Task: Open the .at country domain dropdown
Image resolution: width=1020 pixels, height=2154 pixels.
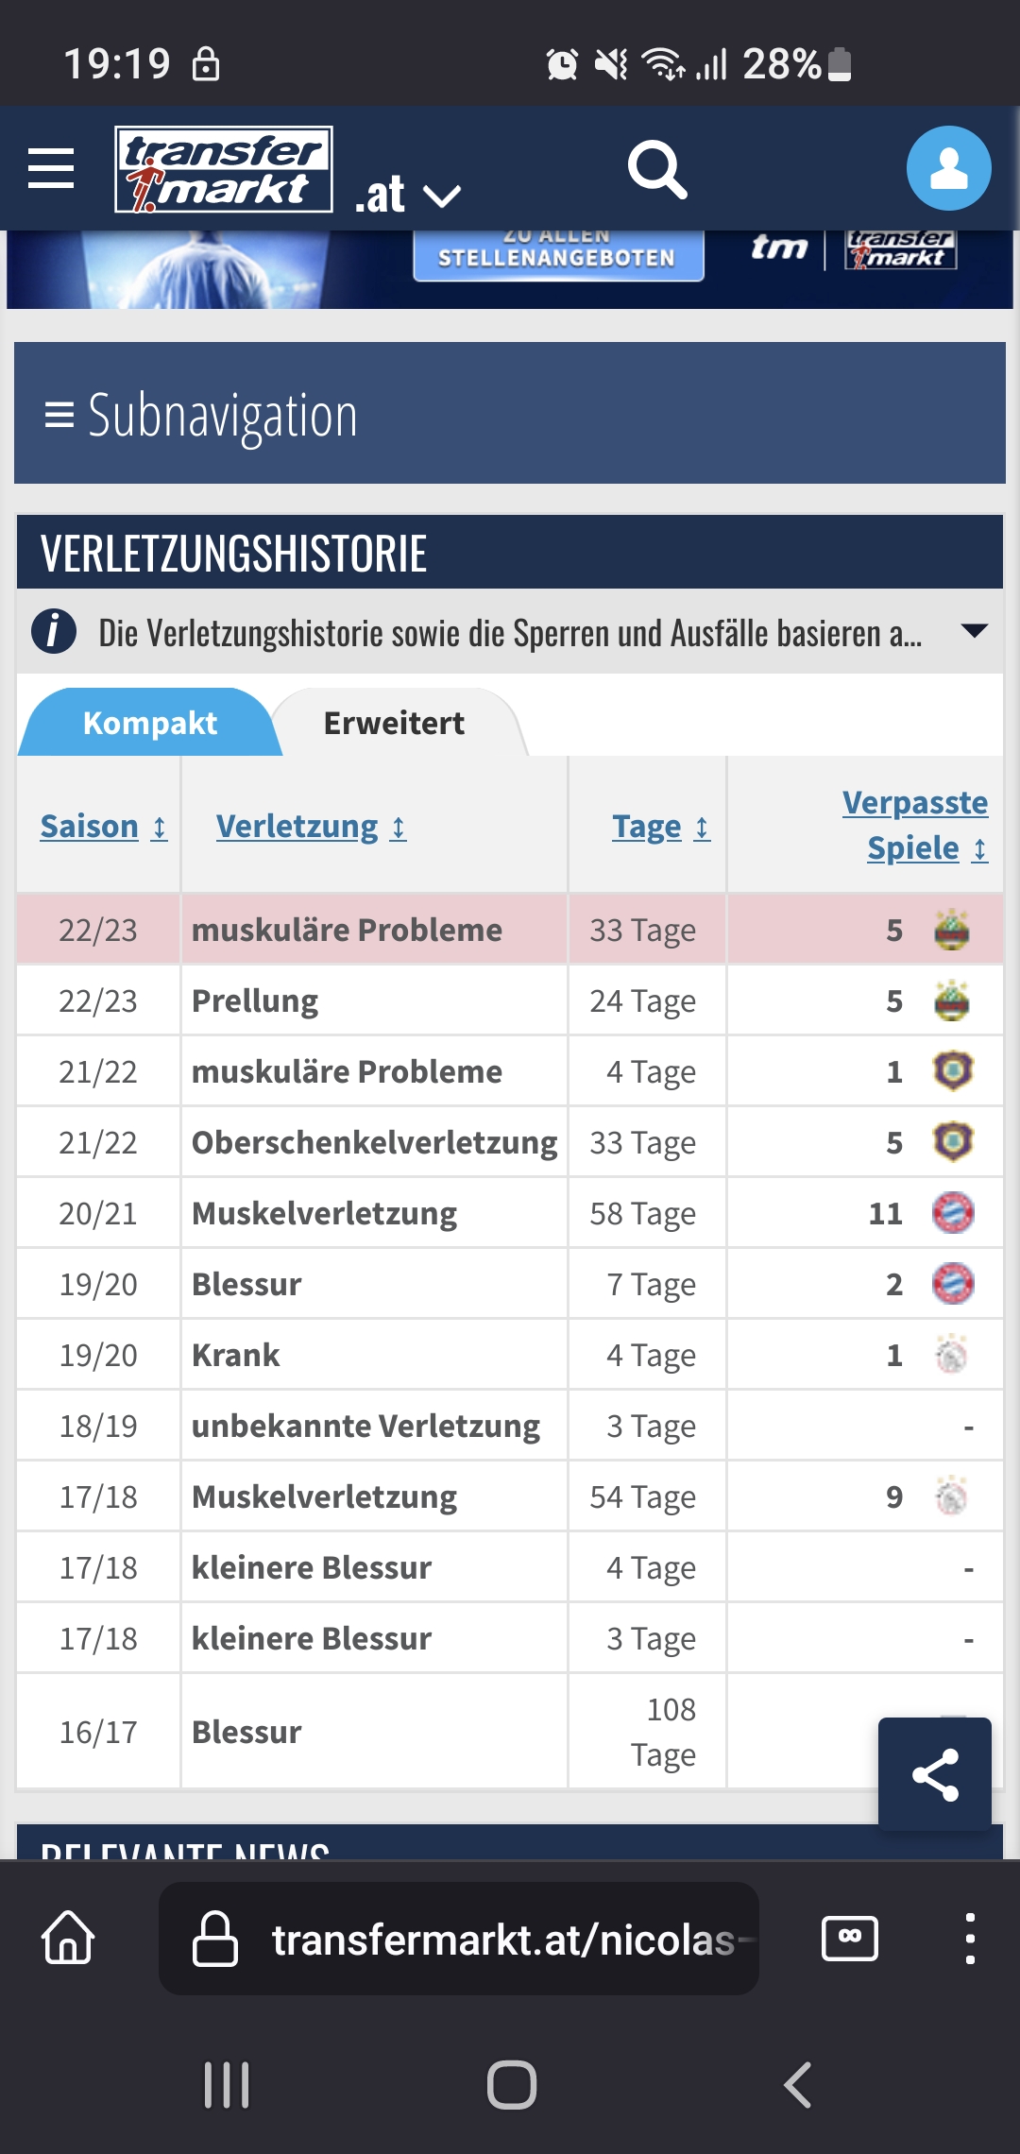Action: pos(407,194)
